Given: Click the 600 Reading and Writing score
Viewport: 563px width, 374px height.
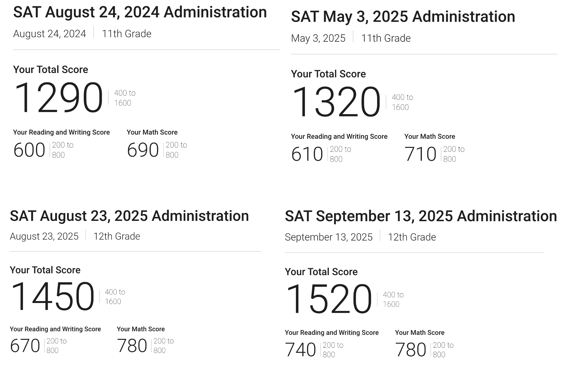Looking at the screenshot, I should [x=29, y=150].
